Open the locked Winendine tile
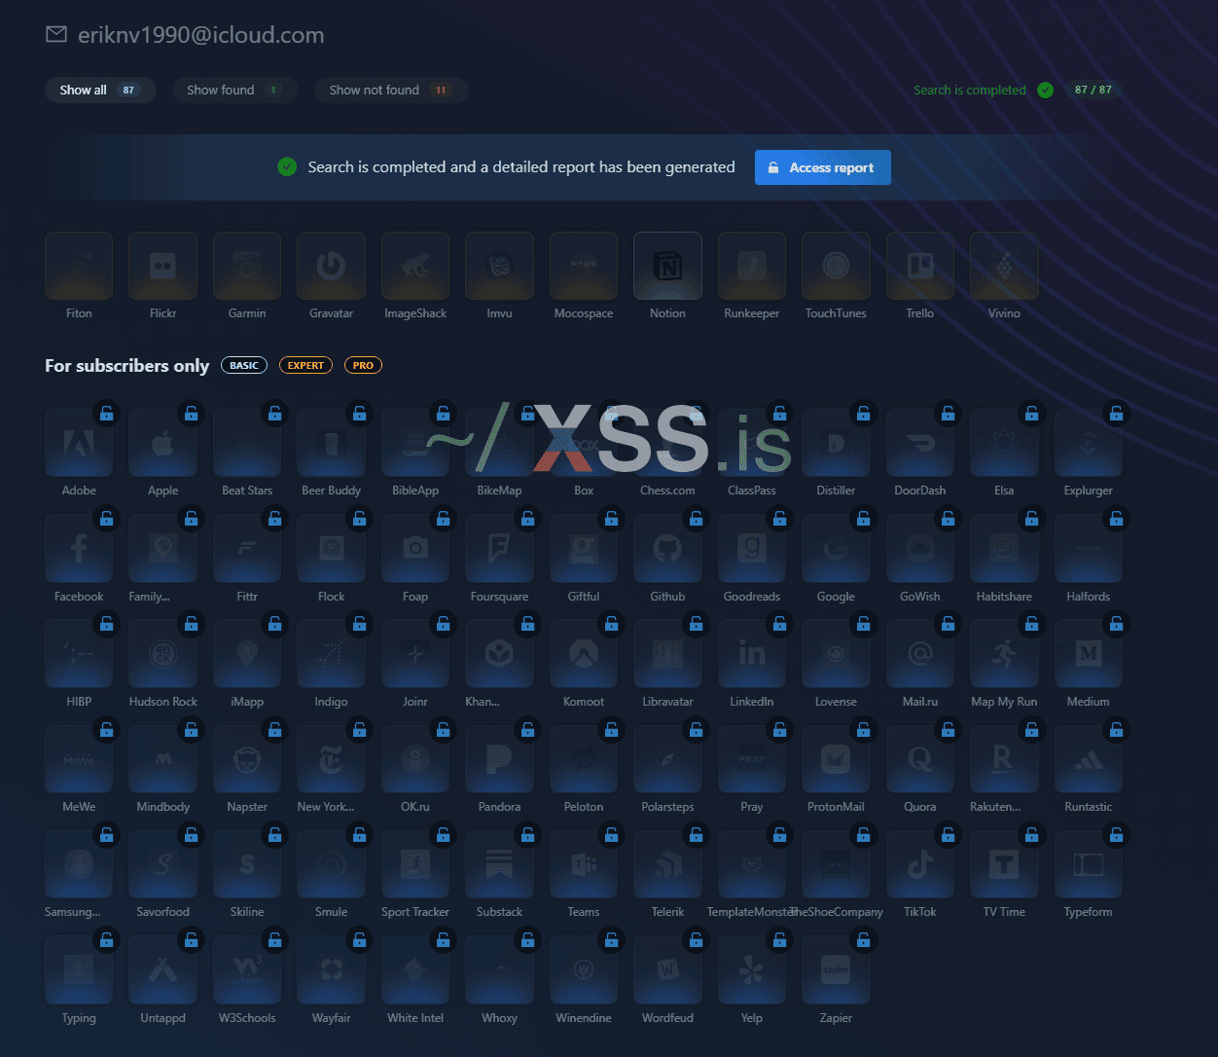Screen dimensions: 1218x1057 [584, 970]
